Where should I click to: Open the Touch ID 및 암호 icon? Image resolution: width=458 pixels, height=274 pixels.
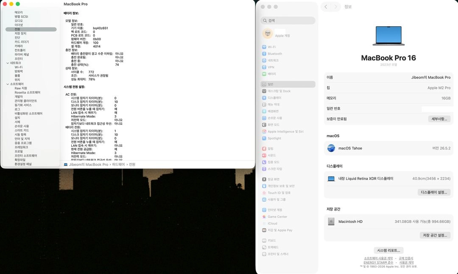pos(264,193)
